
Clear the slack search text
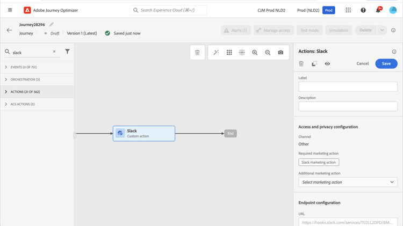pyautogui.click(x=54, y=52)
